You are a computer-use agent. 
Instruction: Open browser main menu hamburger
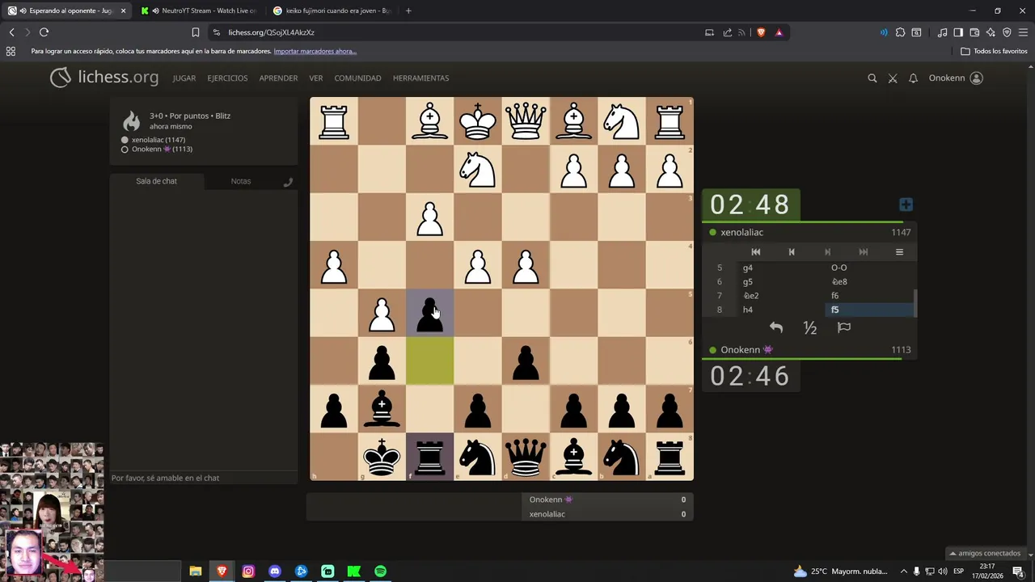[x=1023, y=32]
